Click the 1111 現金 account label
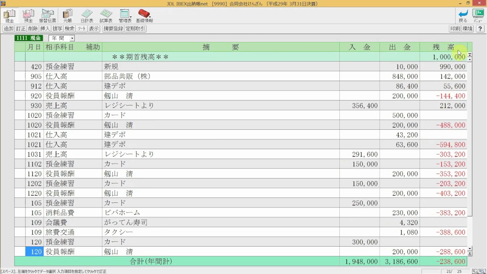The height and width of the screenshot is (274, 487). (29, 38)
